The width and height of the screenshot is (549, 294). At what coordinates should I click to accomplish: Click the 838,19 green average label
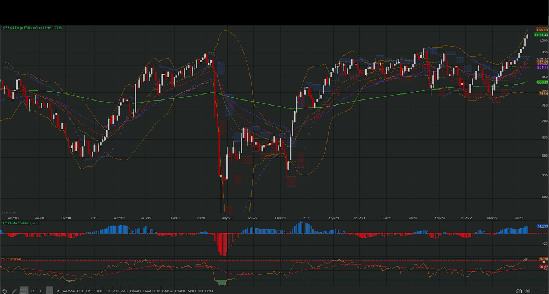click(x=542, y=82)
